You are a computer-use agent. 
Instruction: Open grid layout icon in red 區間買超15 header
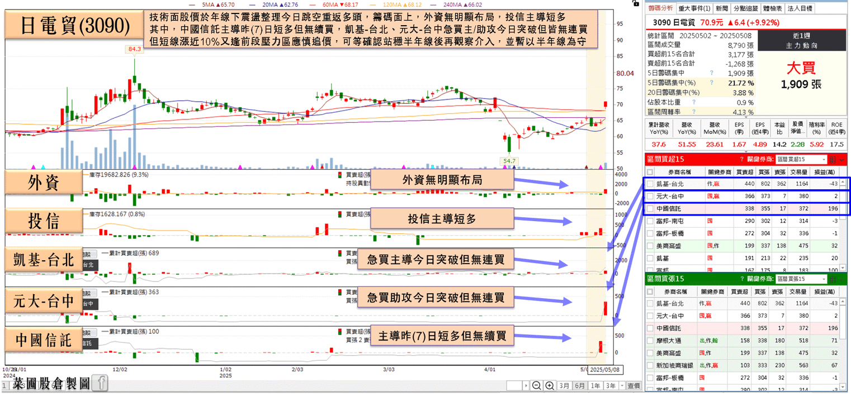(833, 160)
